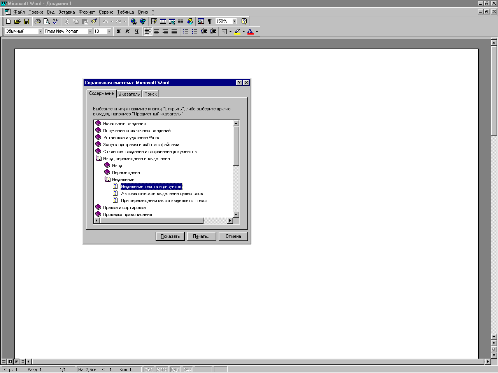The width and height of the screenshot is (498, 373).
Task: Click the Outside Border icon
Action: tap(224, 31)
